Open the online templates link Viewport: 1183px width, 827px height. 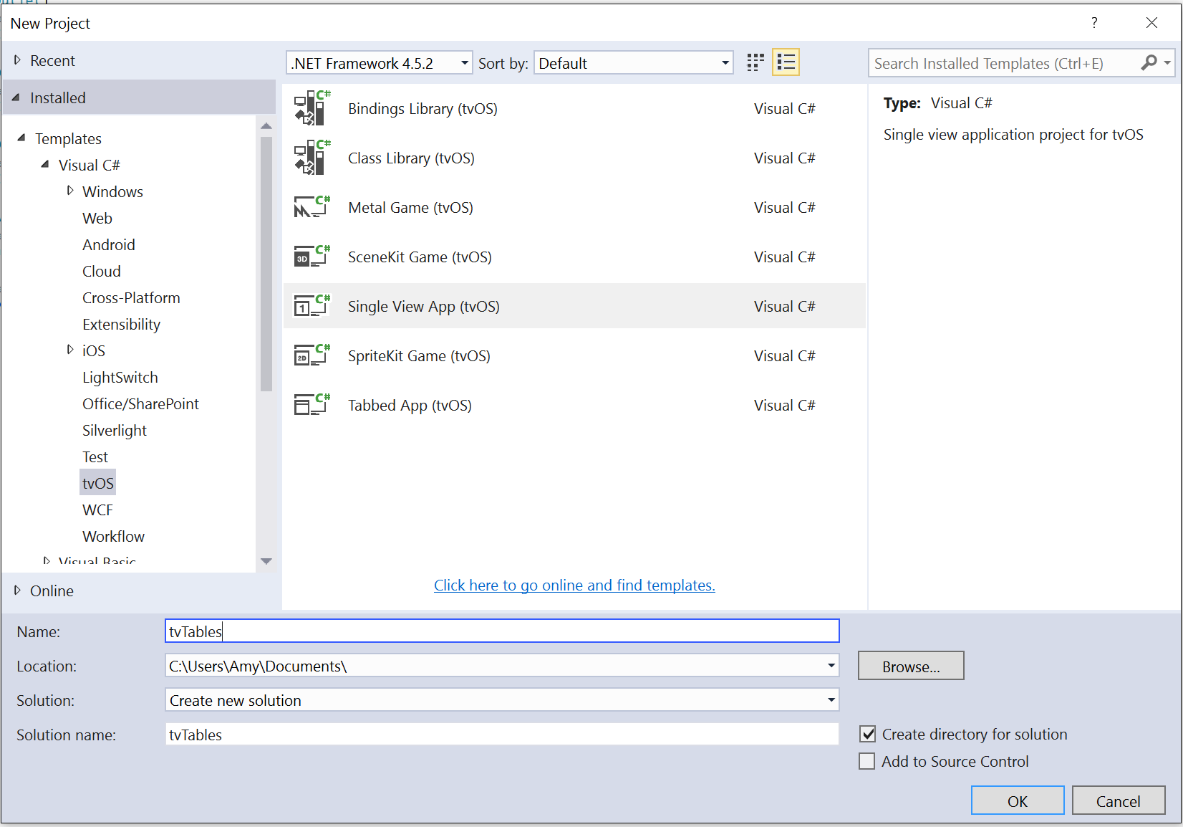(x=574, y=585)
